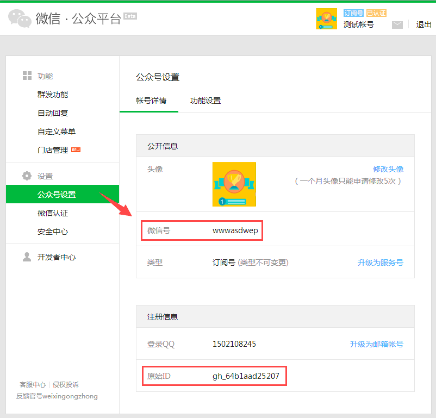This screenshot has height=418, width=436.
Task: Click the 功能 grid icon
Action: 27,76
